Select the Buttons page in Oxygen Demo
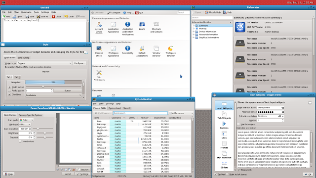 [x=224, y=125]
